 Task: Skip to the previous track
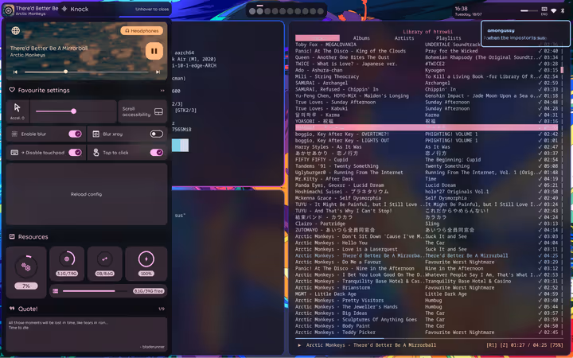click(x=15, y=72)
